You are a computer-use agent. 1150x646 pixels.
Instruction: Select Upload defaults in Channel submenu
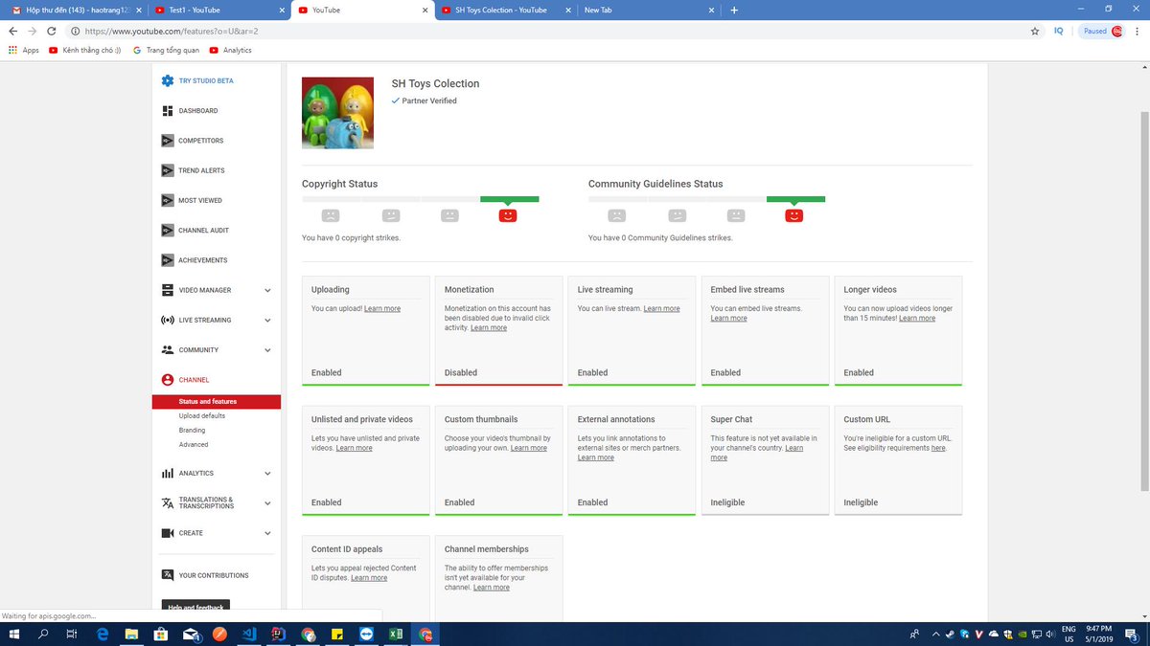click(202, 416)
